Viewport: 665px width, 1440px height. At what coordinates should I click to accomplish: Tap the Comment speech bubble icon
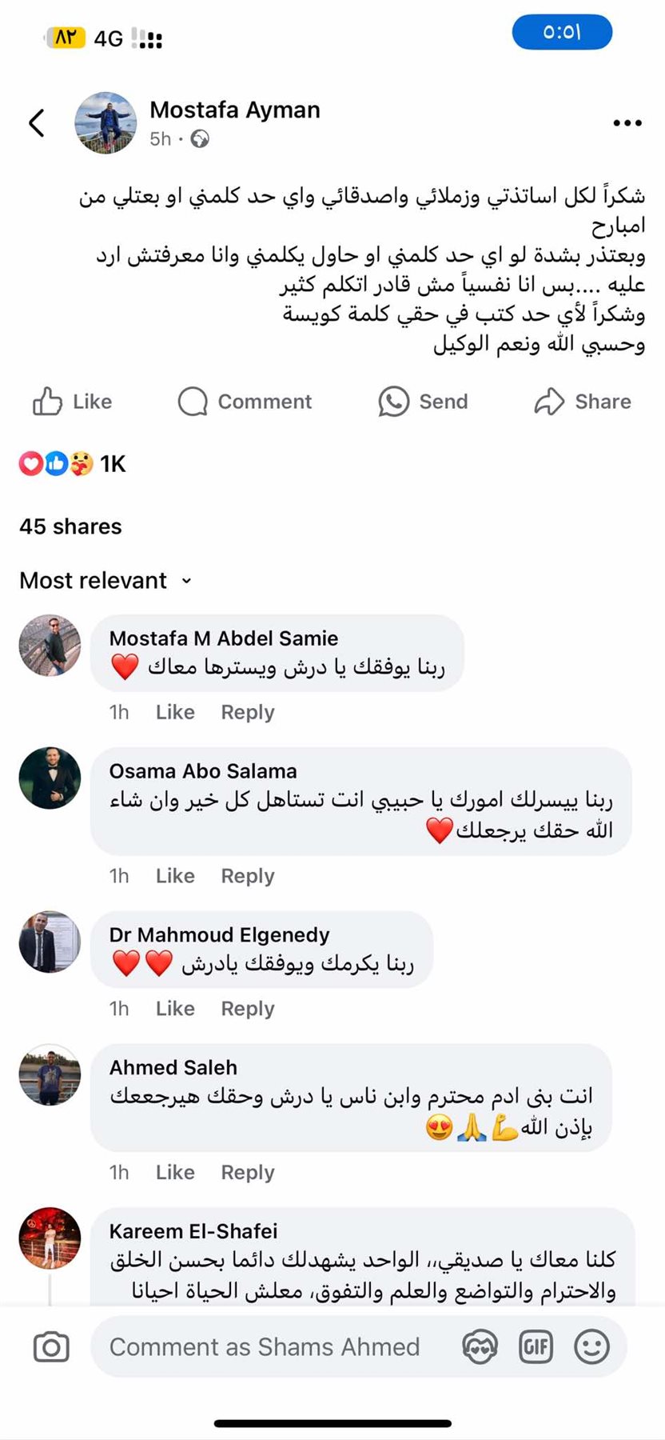click(193, 402)
